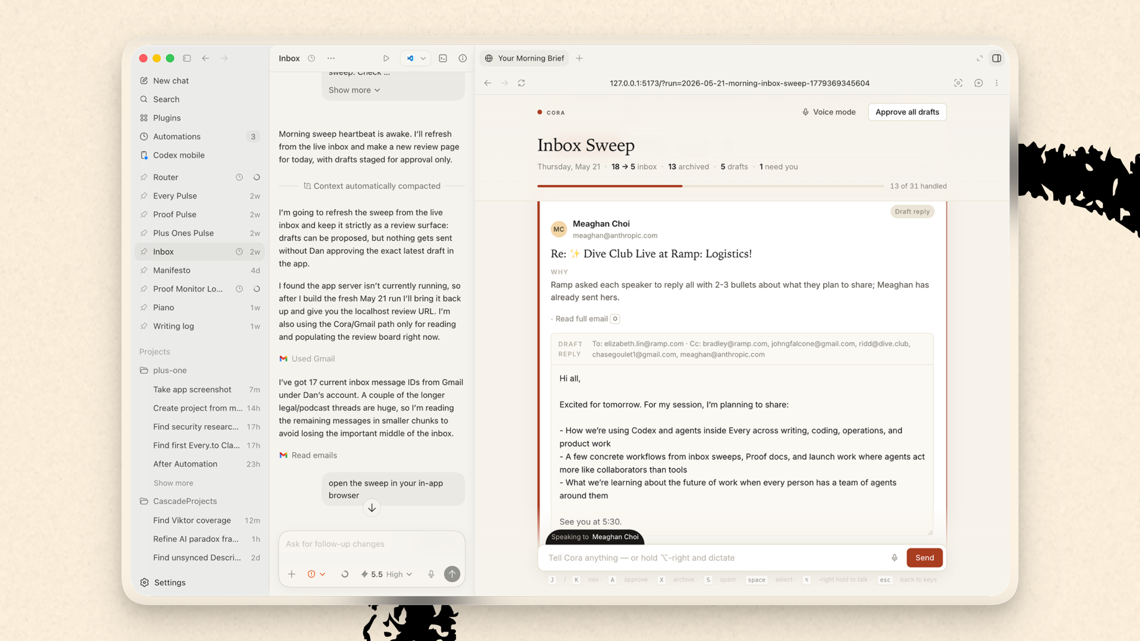Open the 5.5 High model selector
The width and height of the screenshot is (1140, 641).
(387, 574)
